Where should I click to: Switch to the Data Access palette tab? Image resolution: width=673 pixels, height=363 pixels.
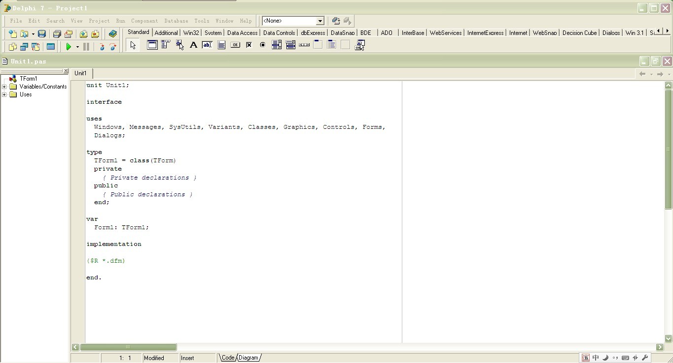point(242,32)
